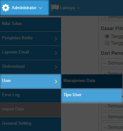Open the Semua dropdown below Dari Perio
This screenshot has width=123, height=131.
(112, 63)
